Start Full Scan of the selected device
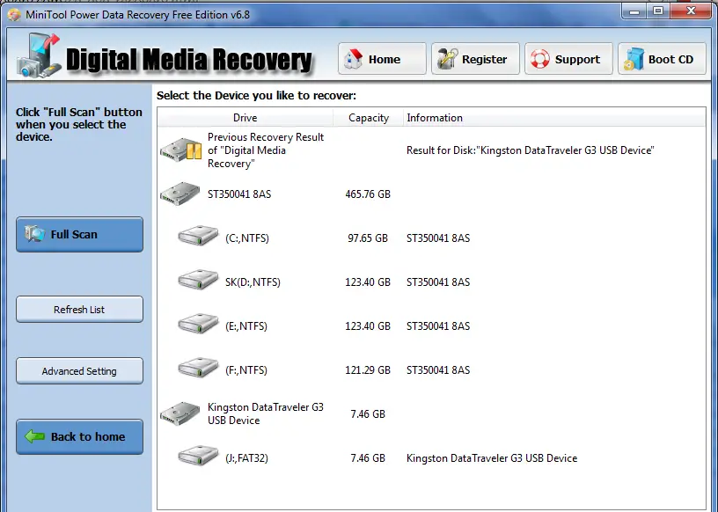This screenshot has height=512, width=718. point(80,235)
